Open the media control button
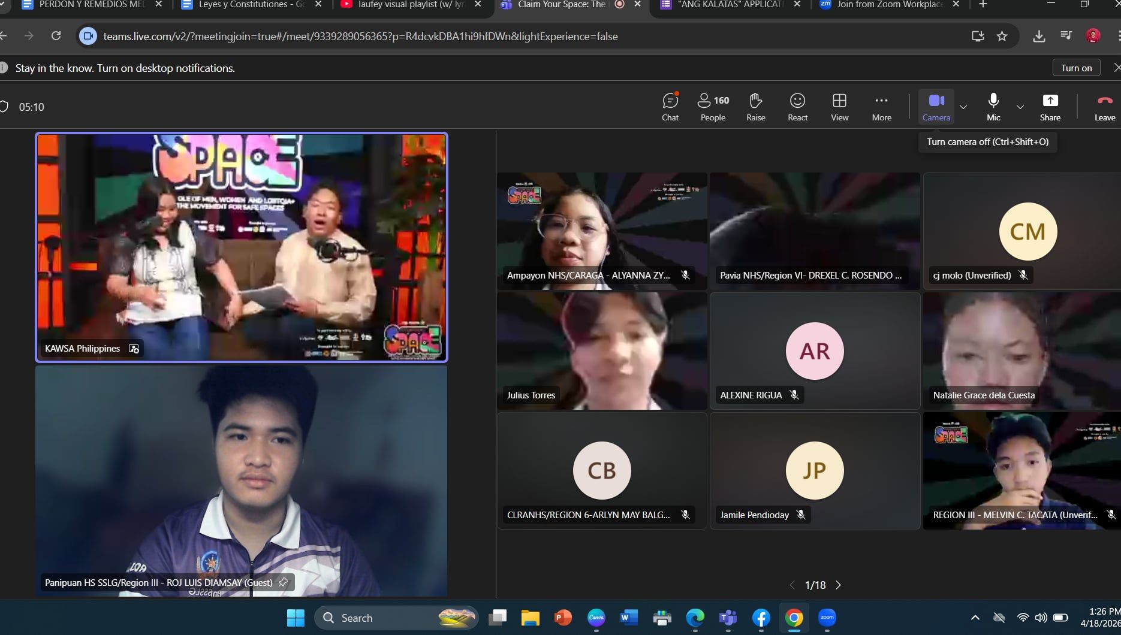Screen dimensions: 1121x635 pyautogui.click(x=1066, y=36)
